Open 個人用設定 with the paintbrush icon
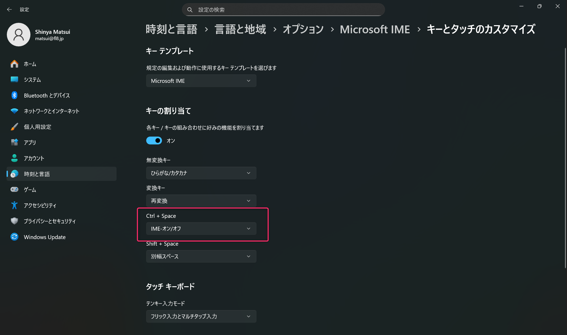The width and height of the screenshot is (567, 335). click(x=14, y=127)
